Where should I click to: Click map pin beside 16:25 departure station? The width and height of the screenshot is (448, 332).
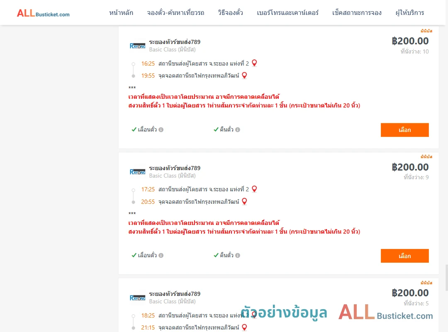coord(254,63)
